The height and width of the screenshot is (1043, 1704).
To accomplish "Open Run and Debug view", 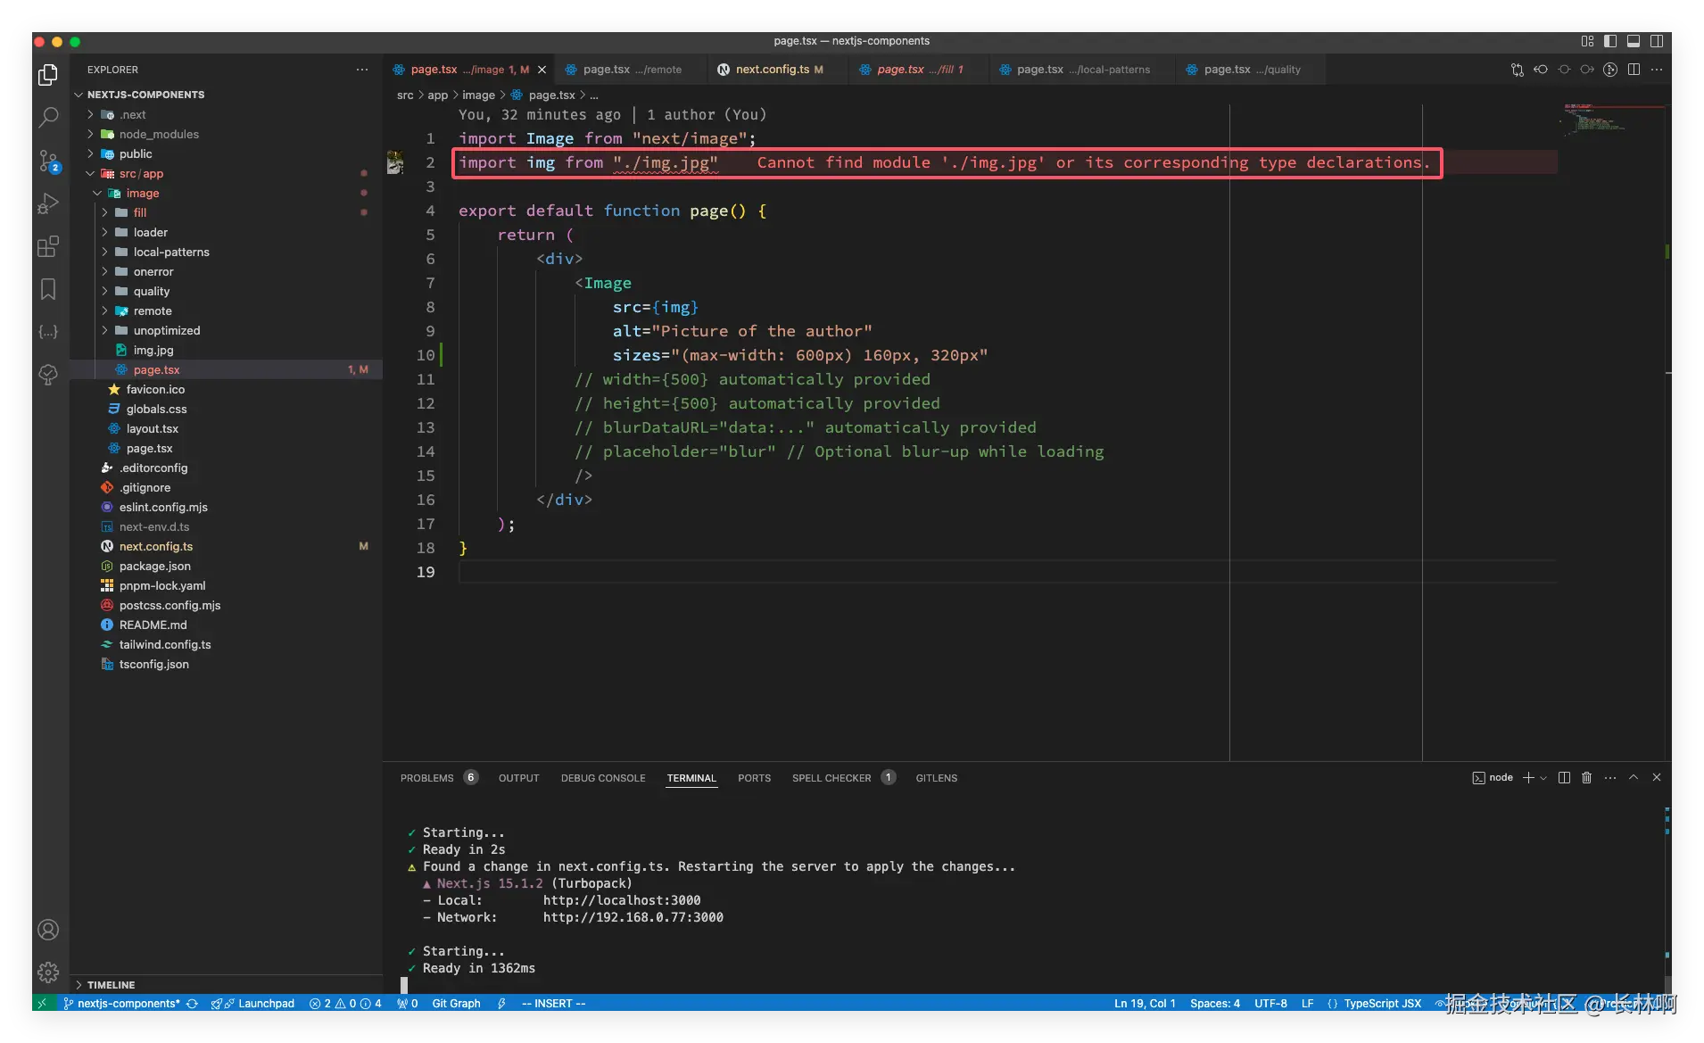I will point(48,203).
